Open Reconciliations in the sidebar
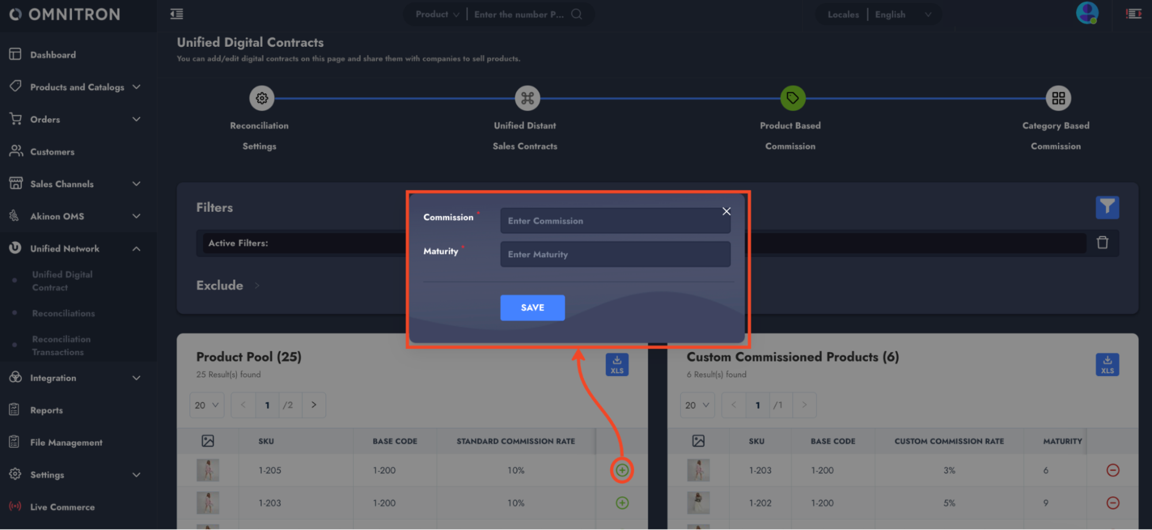The width and height of the screenshot is (1152, 530). [x=63, y=314]
